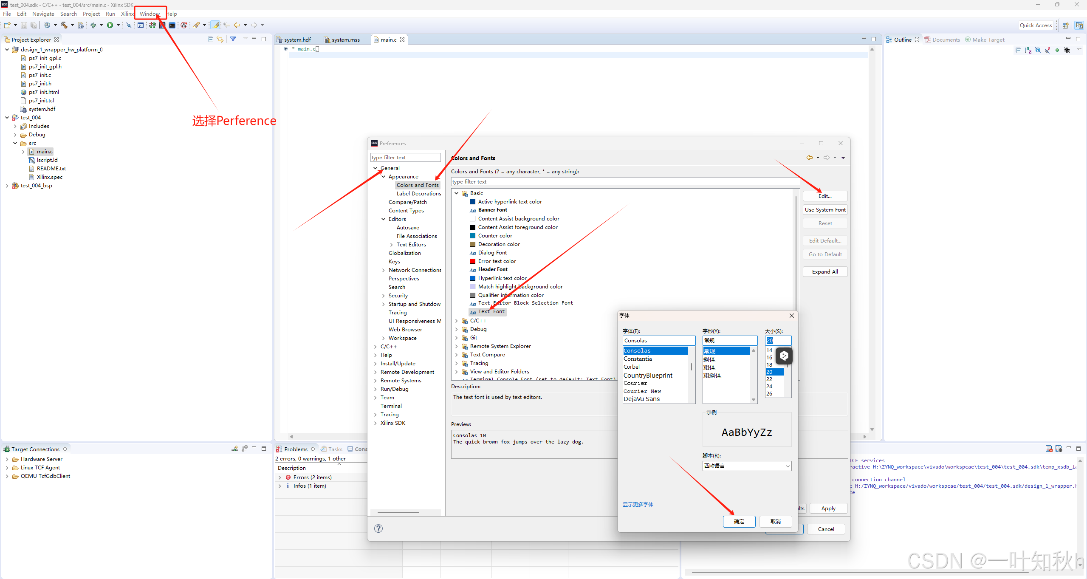
Task: Click 确定 to confirm the font dialog
Action: (739, 521)
